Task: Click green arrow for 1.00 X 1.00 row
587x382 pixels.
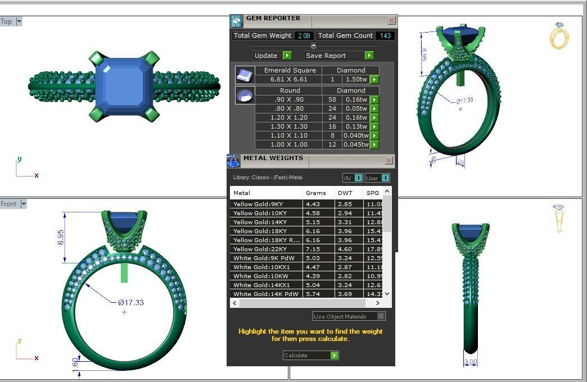Action: tap(374, 144)
